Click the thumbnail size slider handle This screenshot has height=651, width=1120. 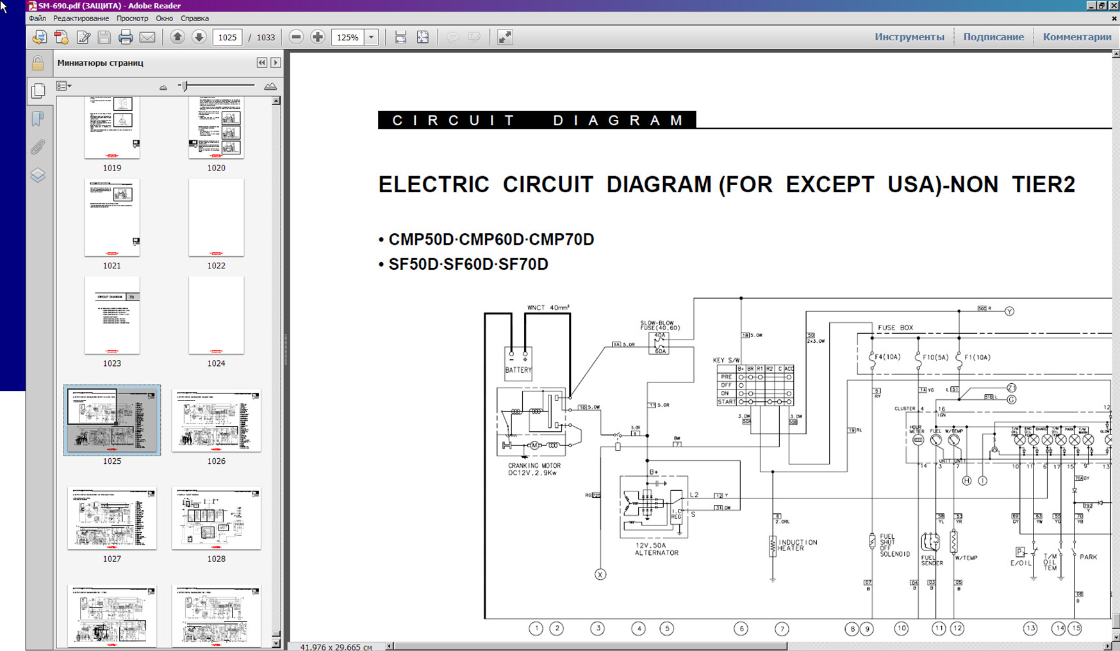point(185,86)
